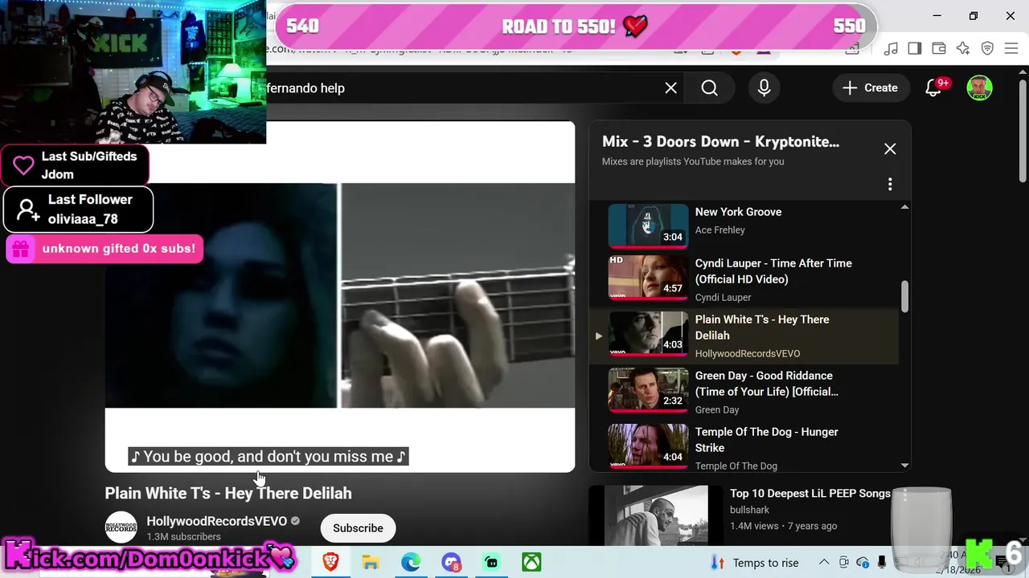Open Brave browser in taskbar

[x=330, y=563]
